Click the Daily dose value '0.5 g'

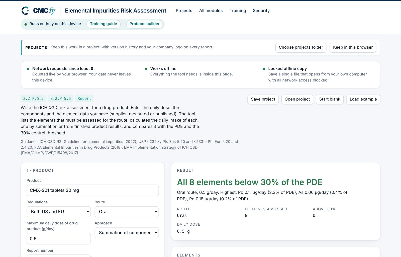tap(183, 231)
